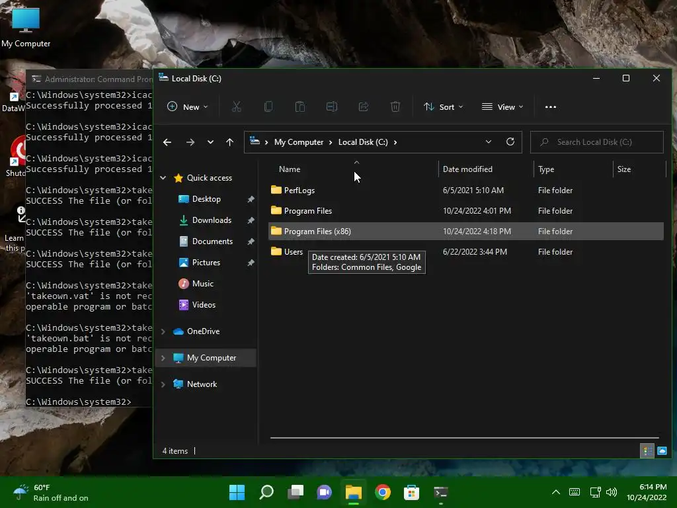677x508 pixels.
Task: Select Desktop in Quick access
Action: [x=206, y=199]
